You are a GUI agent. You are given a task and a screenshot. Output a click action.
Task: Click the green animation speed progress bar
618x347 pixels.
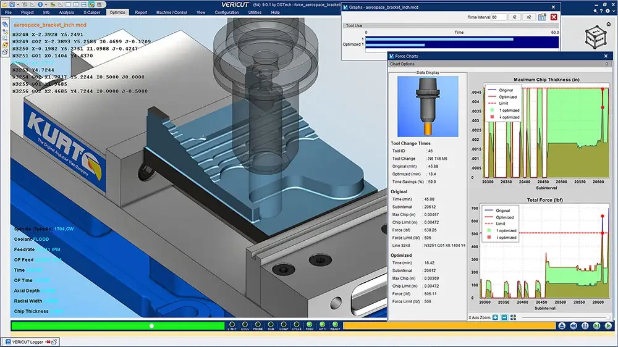click(117, 326)
